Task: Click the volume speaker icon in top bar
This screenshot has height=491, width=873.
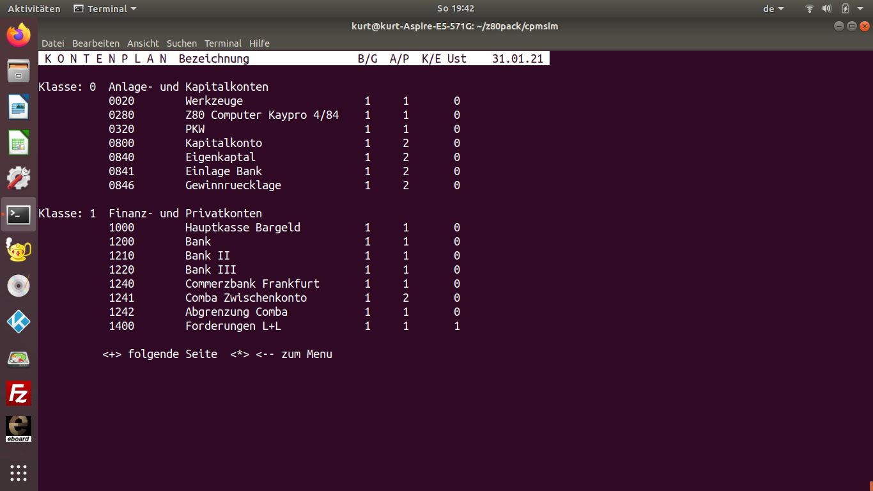Action: tap(827, 8)
